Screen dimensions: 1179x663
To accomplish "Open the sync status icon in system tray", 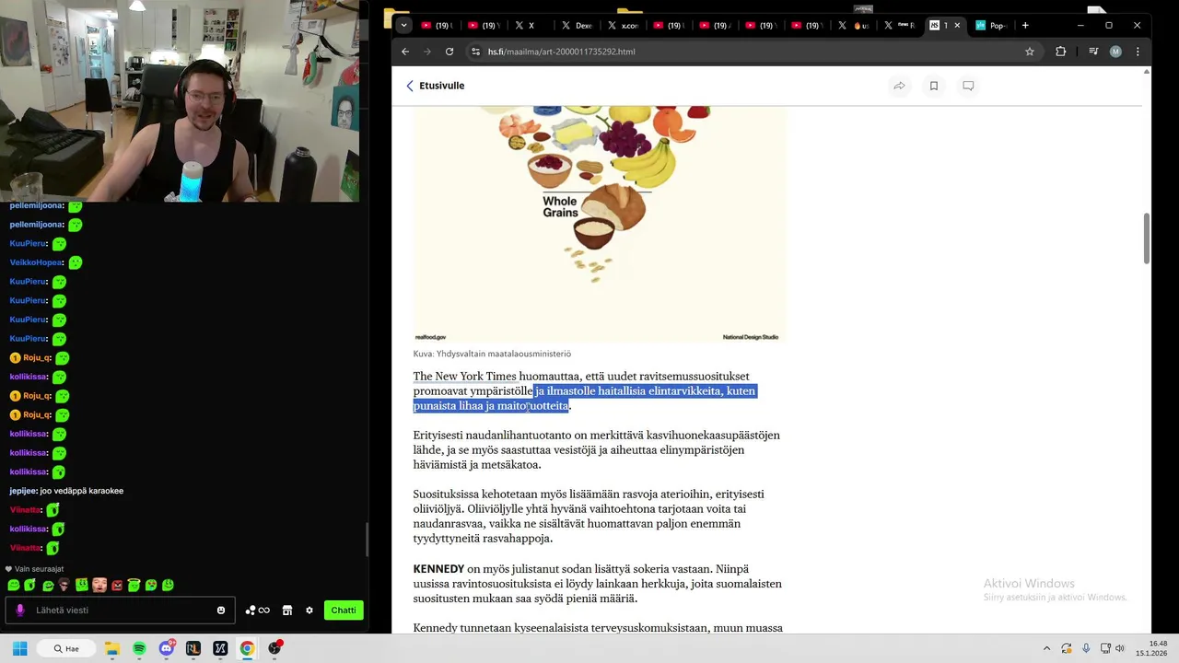I will [x=1067, y=648].
